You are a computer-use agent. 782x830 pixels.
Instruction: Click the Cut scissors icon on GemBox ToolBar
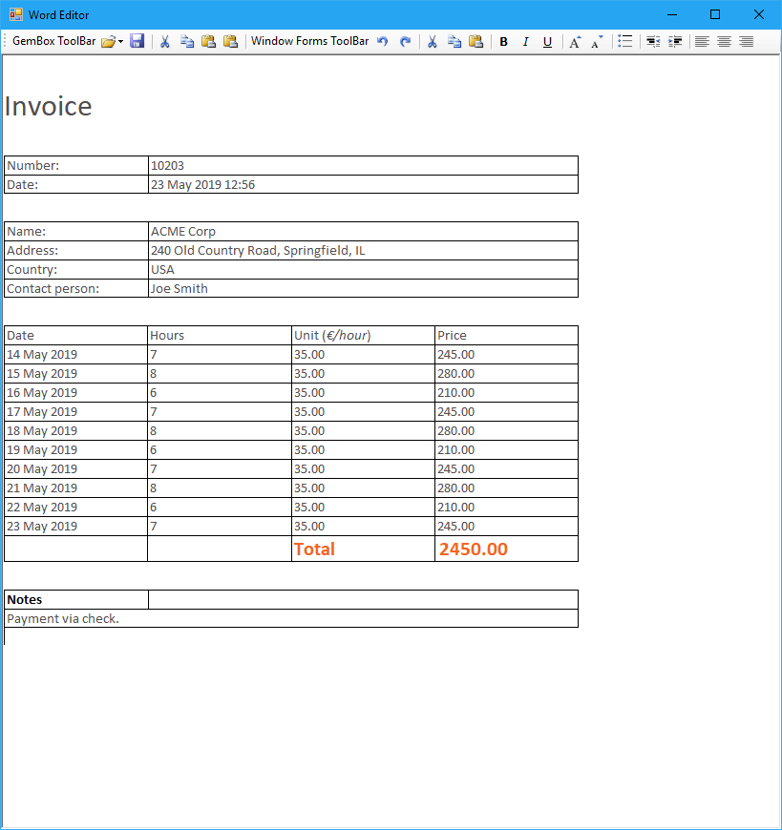click(x=164, y=41)
